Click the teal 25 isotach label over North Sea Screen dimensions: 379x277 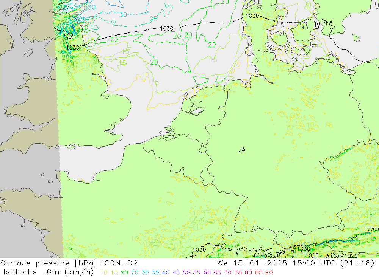[153, 19]
